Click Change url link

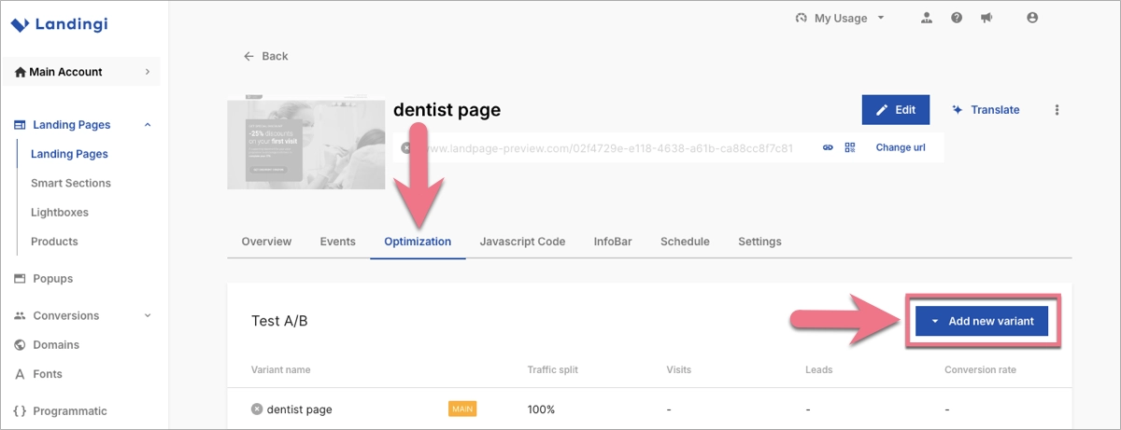tap(901, 147)
